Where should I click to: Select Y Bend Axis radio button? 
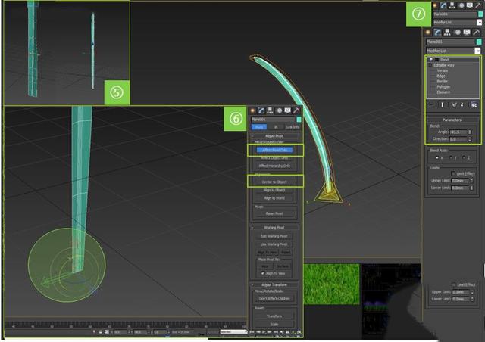[x=451, y=157]
